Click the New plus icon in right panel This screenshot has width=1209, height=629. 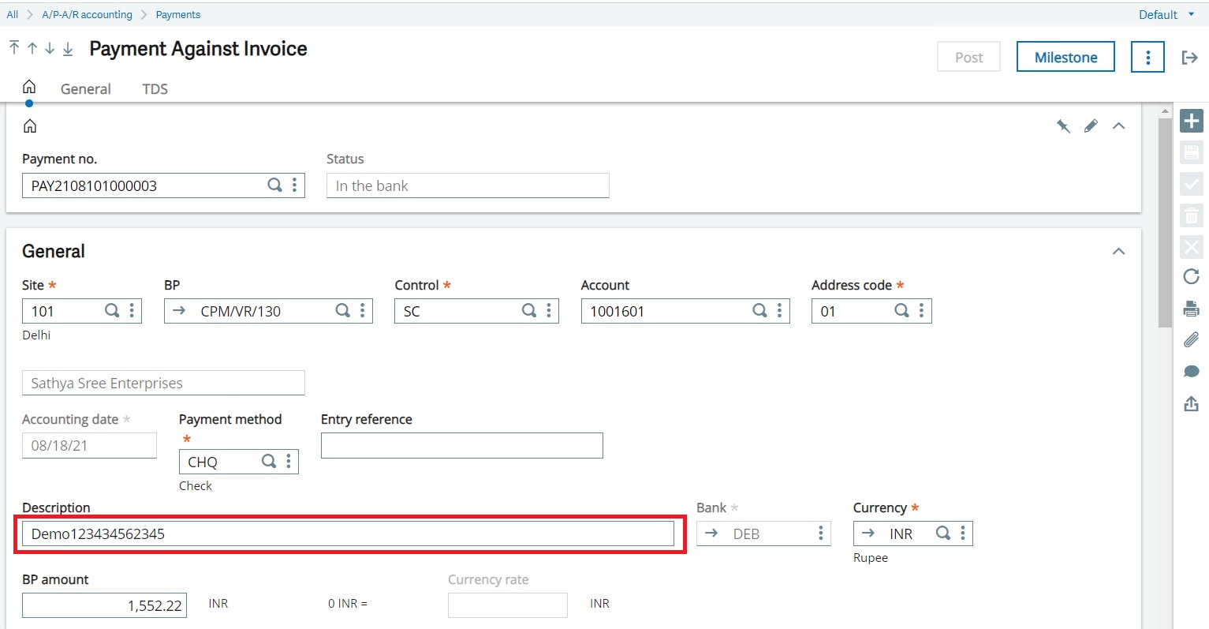coord(1192,121)
